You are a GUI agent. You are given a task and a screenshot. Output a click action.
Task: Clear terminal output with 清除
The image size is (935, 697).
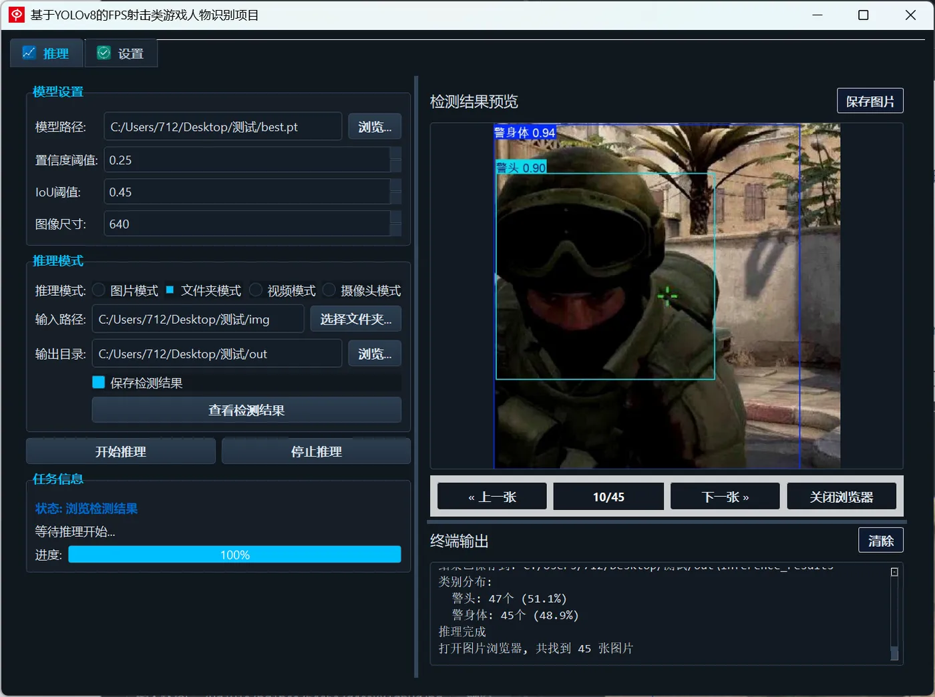click(880, 540)
